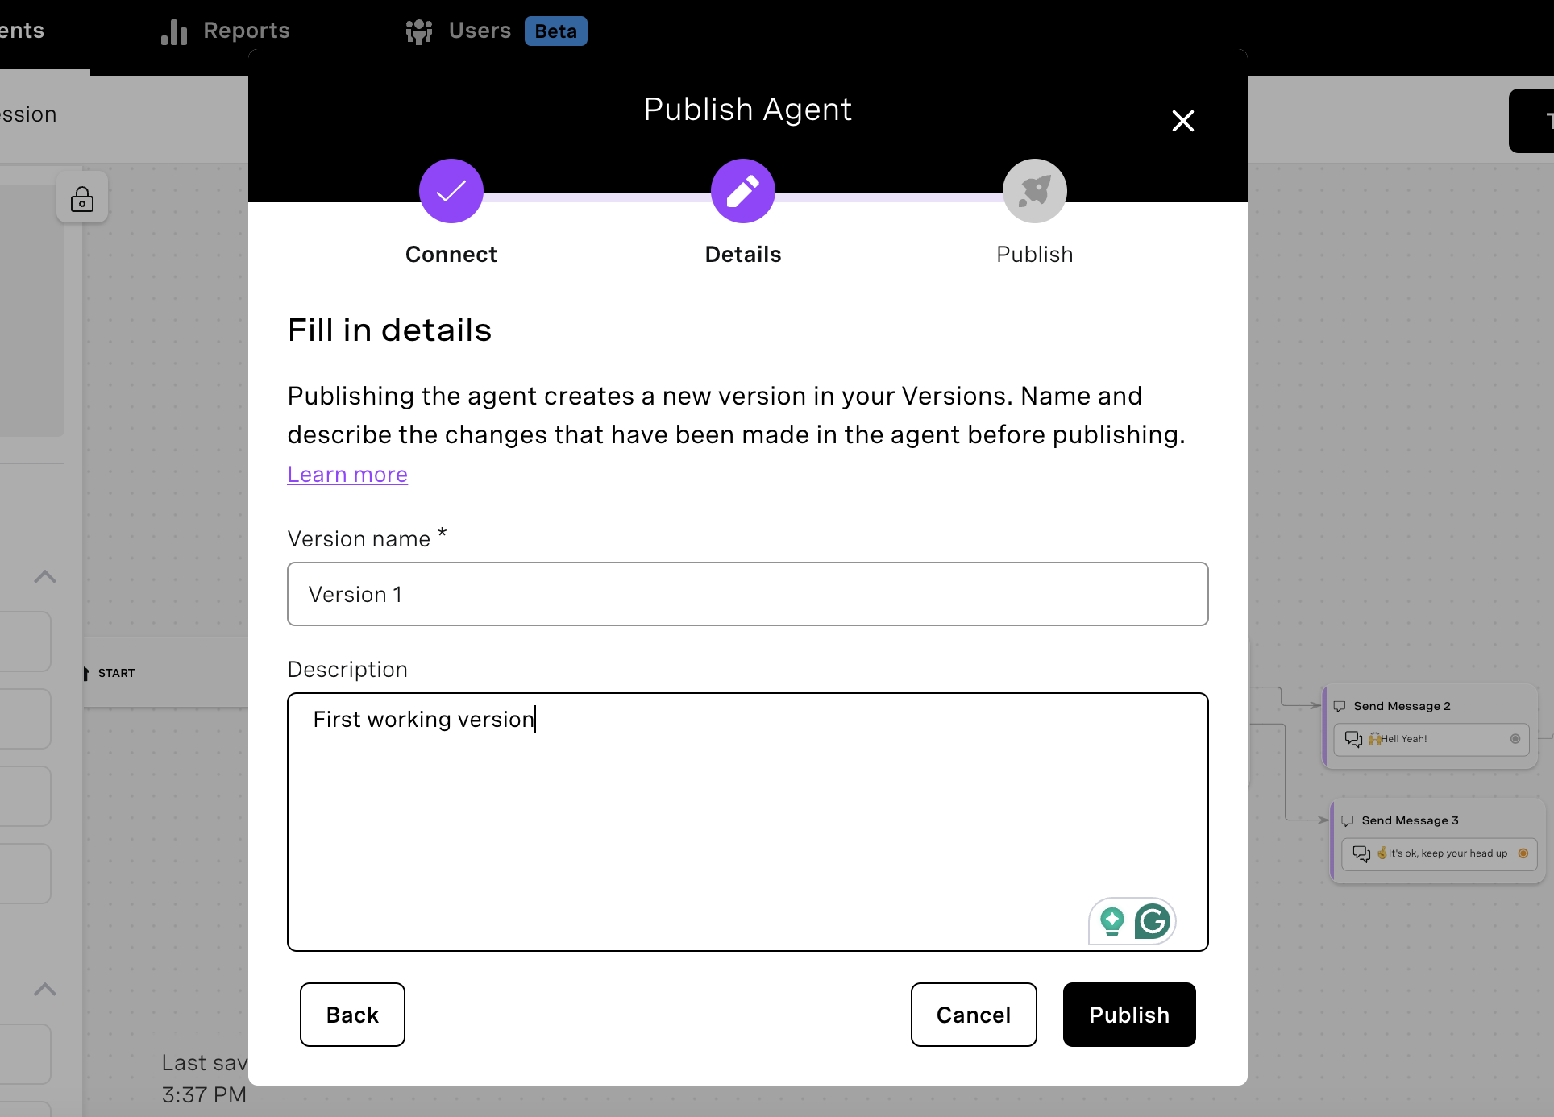Click the Publish step label
Screen dimensions: 1554x1117
coord(1035,255)
